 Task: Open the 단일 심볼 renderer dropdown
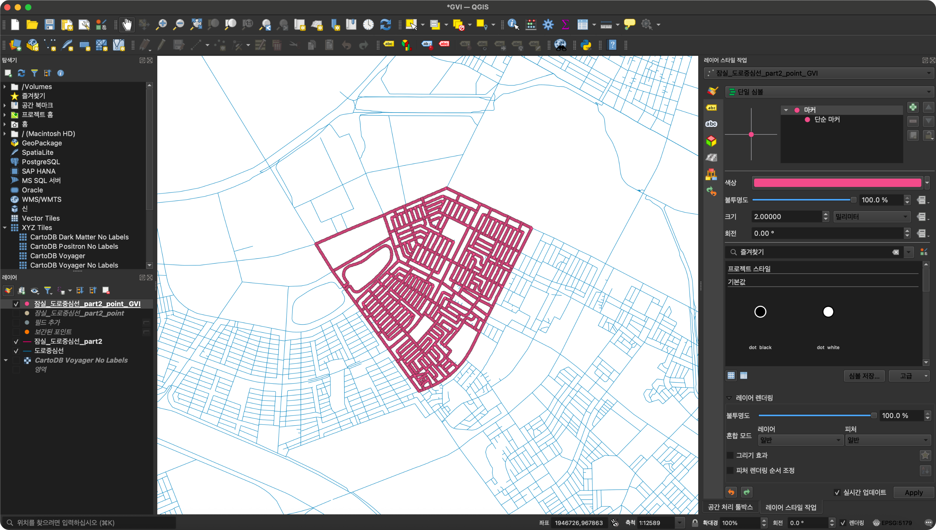tap(829, 92)
